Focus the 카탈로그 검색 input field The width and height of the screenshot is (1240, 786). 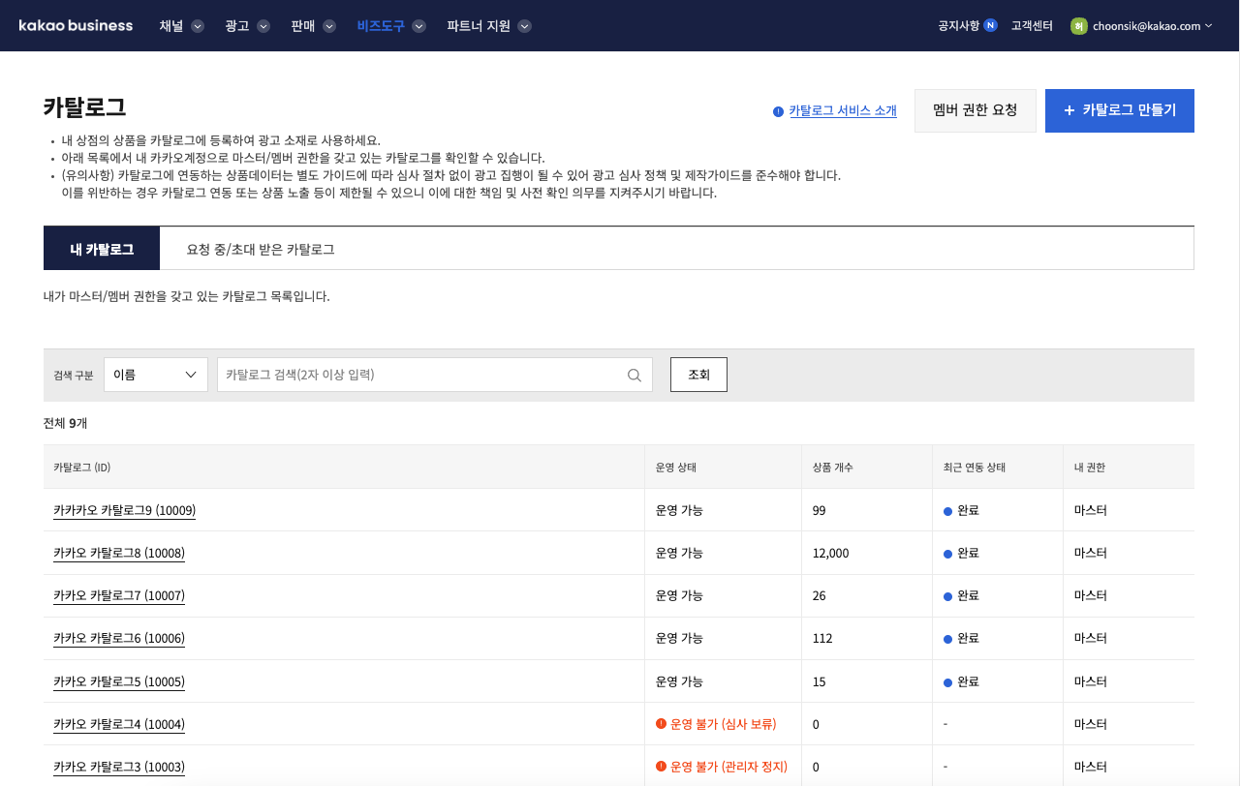421,375
